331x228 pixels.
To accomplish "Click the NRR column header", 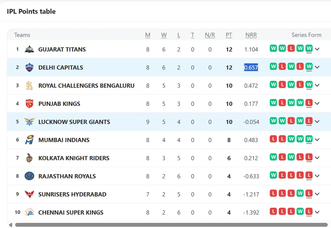I will click(251, 35).
